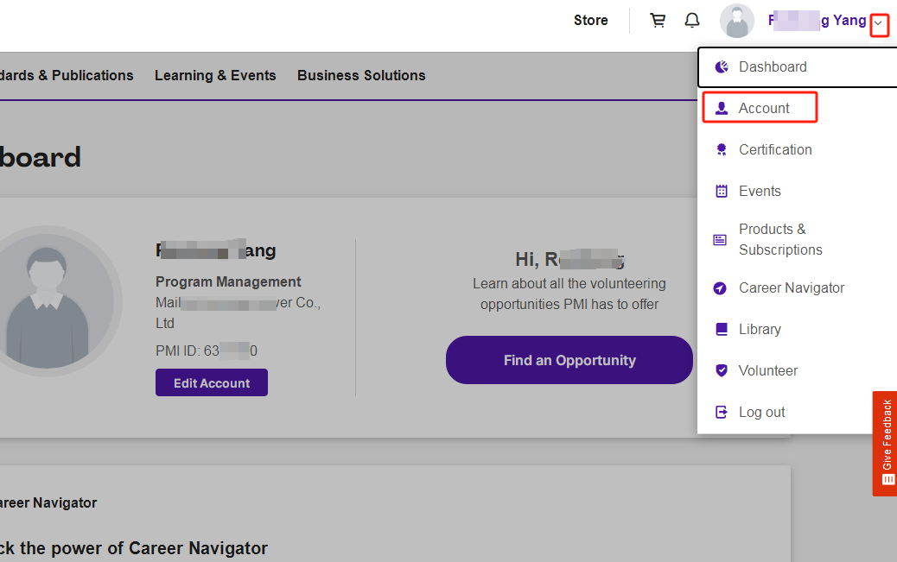Click the Log out arrow icon

[x=722, y=413]
